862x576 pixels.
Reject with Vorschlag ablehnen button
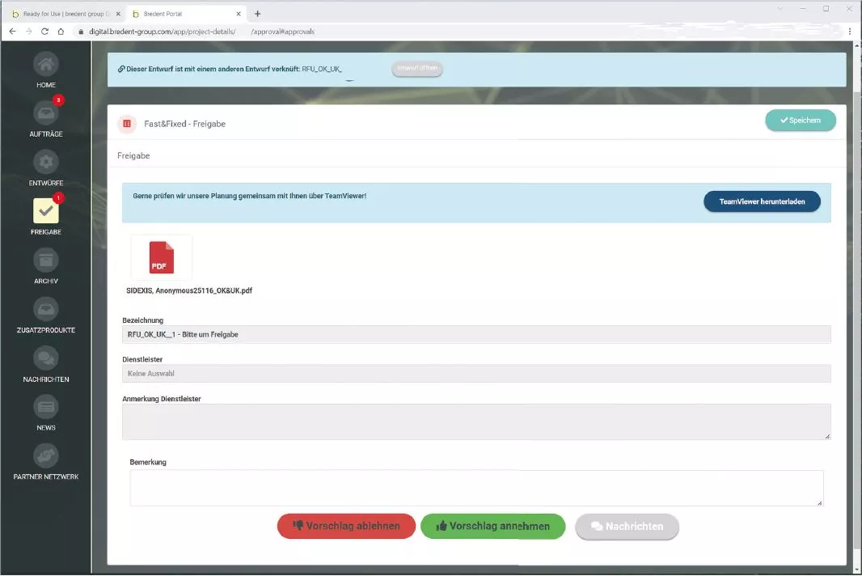click(346, 526)
